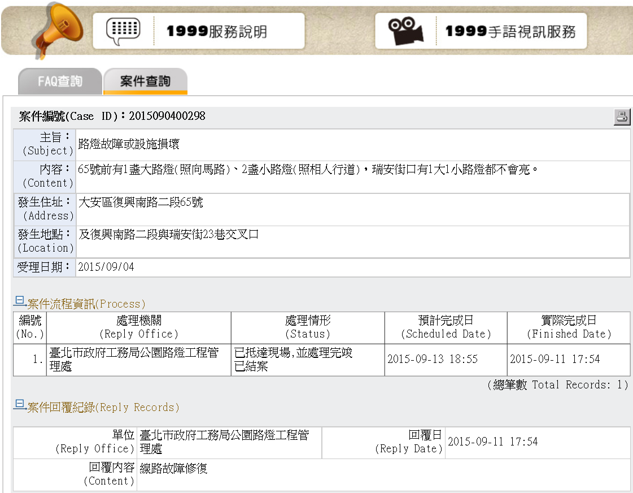The height and width of the screenshot is (493, 633).
Task: Click the orange megaphone icon
Action: pyautogui.click(x=59, y=31)
